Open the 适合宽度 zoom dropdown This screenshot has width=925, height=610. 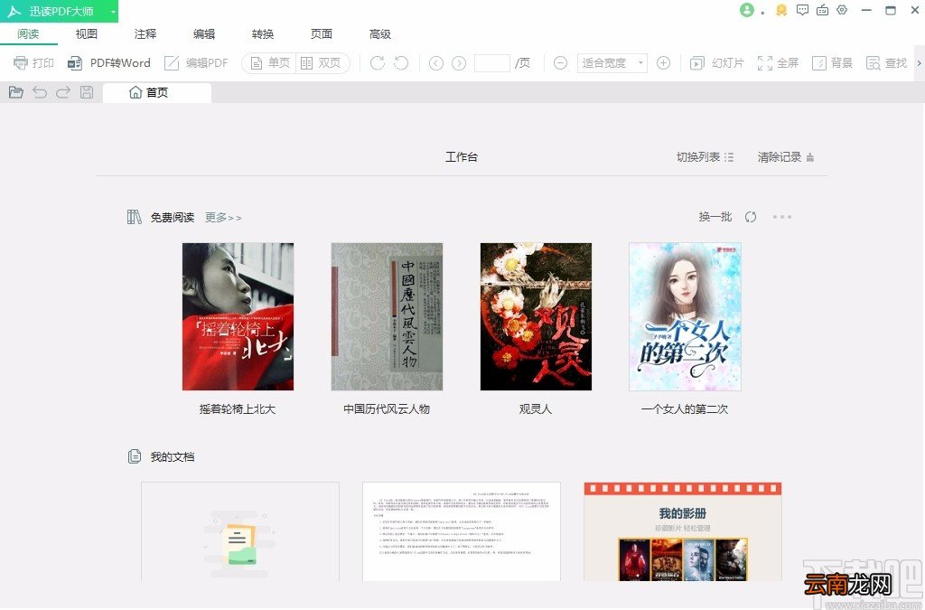(x=612, y=62)
